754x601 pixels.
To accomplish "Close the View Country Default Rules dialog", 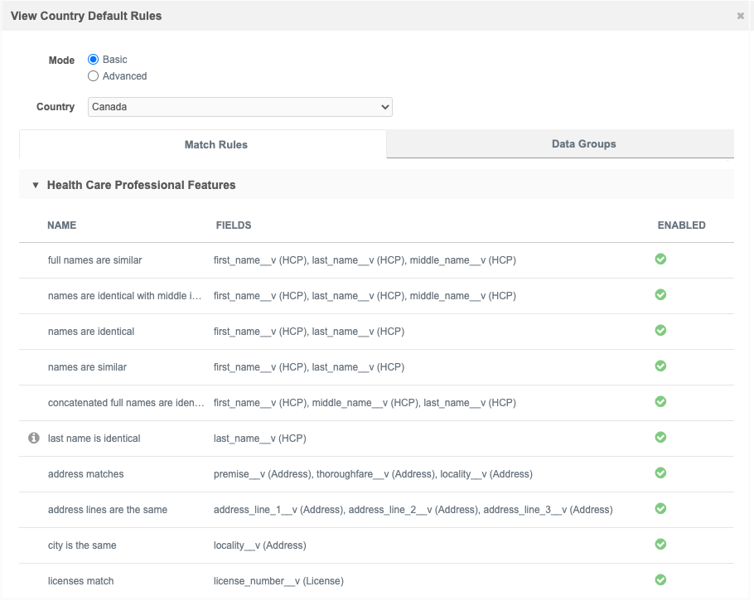I will point(740,16).
